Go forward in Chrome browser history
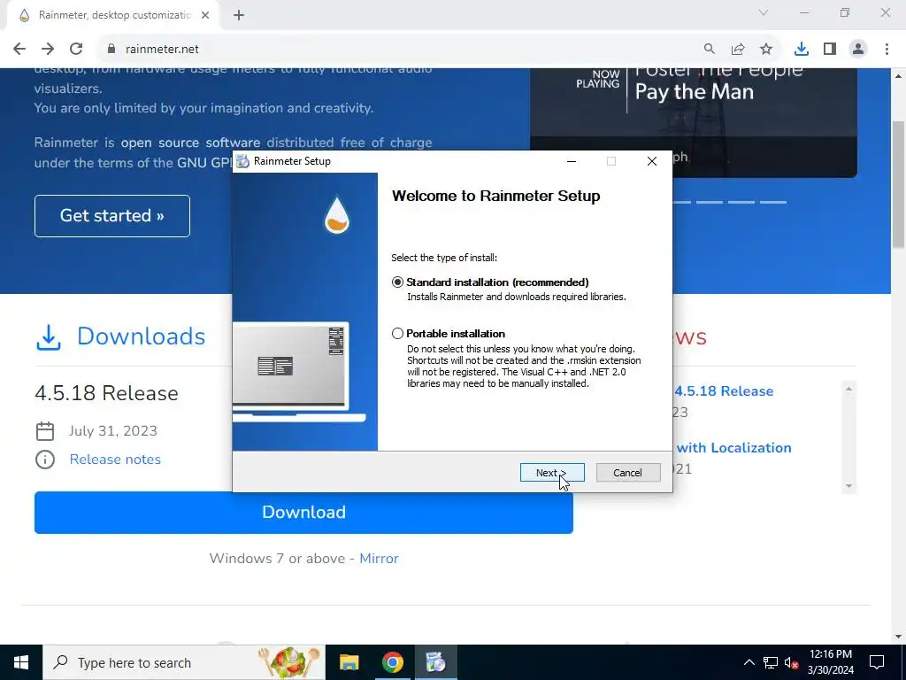The image size is (906, 680). [x=48, y=50]
